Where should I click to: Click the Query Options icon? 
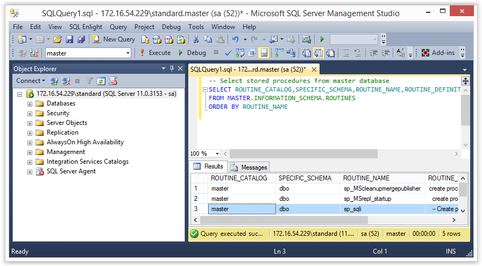tap(252, 53)
